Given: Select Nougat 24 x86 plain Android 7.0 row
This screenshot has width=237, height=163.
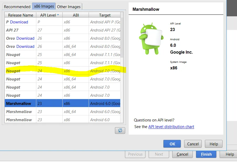Looking at the screenshot, I should [63, 95].
